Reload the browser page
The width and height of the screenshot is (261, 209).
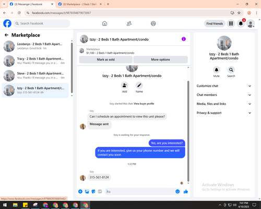tap(19, 13)
